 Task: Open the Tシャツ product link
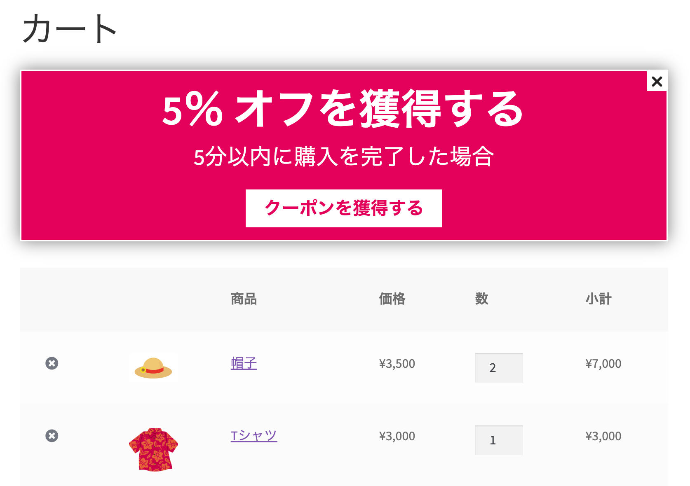pyautogui.click(x=254, y=436)
